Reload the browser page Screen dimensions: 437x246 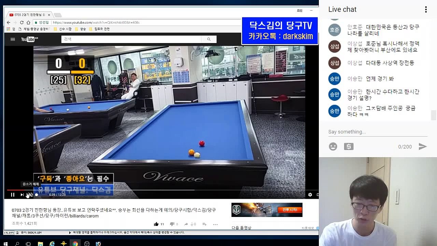tap(22, 23)
